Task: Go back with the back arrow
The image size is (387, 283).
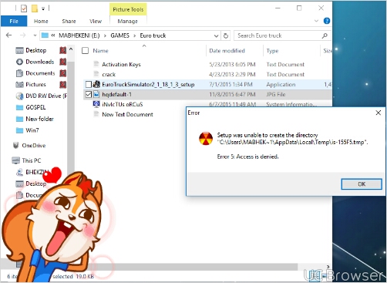Action: tap(8, 35)
